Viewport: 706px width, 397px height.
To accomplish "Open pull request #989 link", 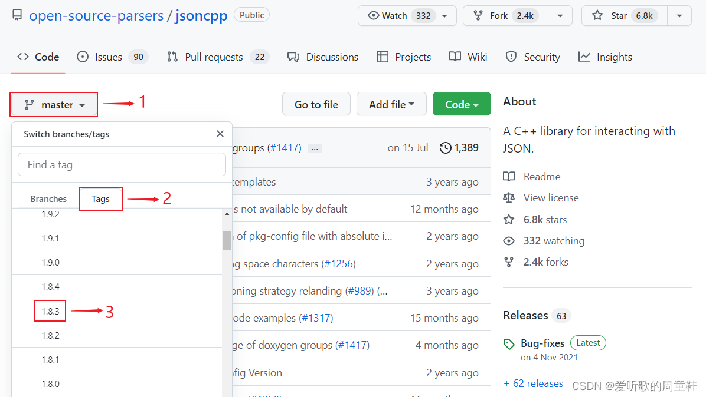I will coord(359,290).
